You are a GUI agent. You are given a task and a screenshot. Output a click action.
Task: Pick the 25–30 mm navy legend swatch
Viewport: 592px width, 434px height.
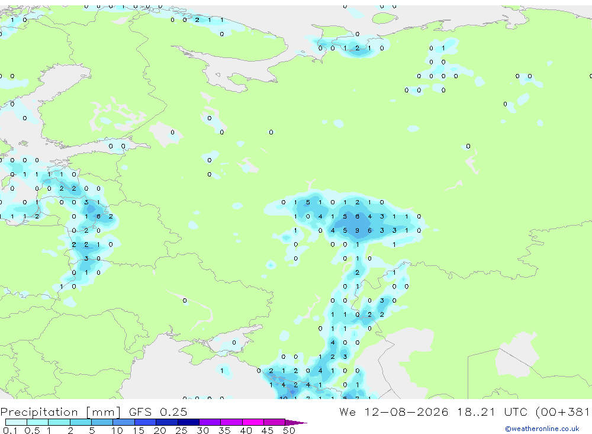[x=188, y=422]
